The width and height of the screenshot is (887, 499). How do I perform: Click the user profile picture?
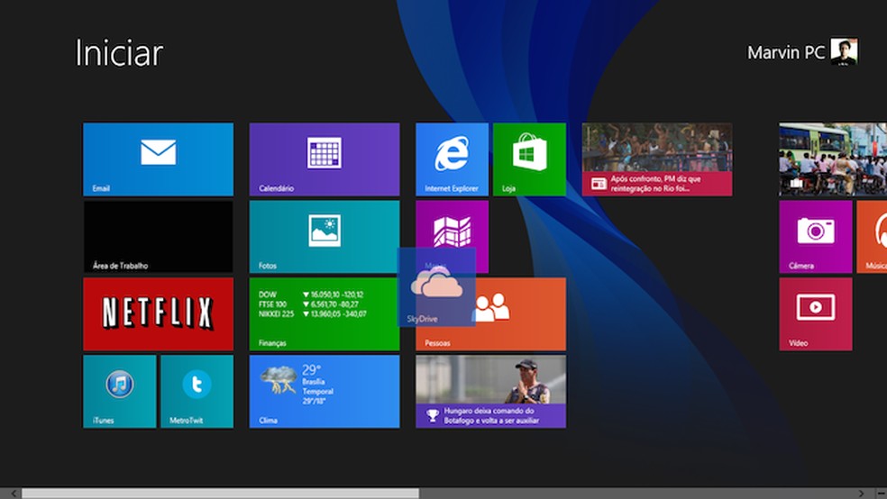(844, 52)
